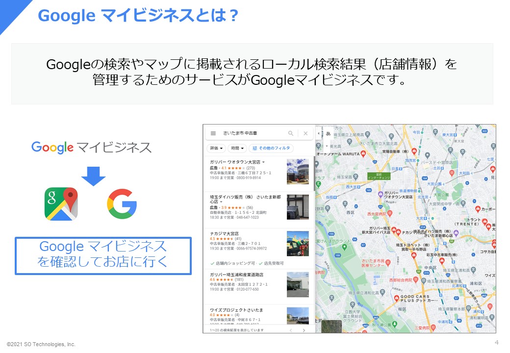Click the colorful Google G logo

pos(122,204)
